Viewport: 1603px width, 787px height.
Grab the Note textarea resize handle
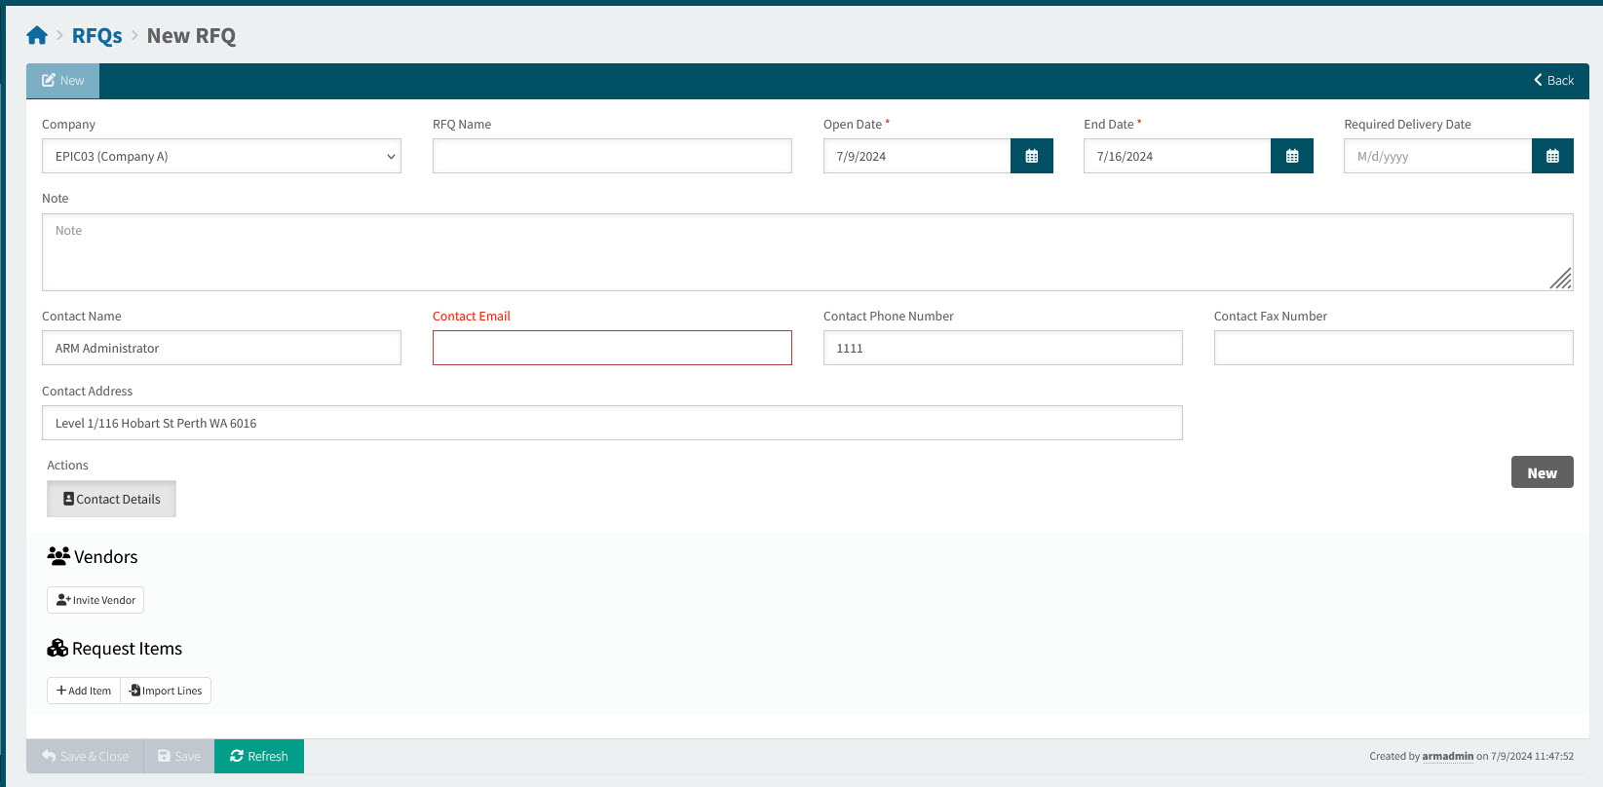click(x=1561, y=280)
